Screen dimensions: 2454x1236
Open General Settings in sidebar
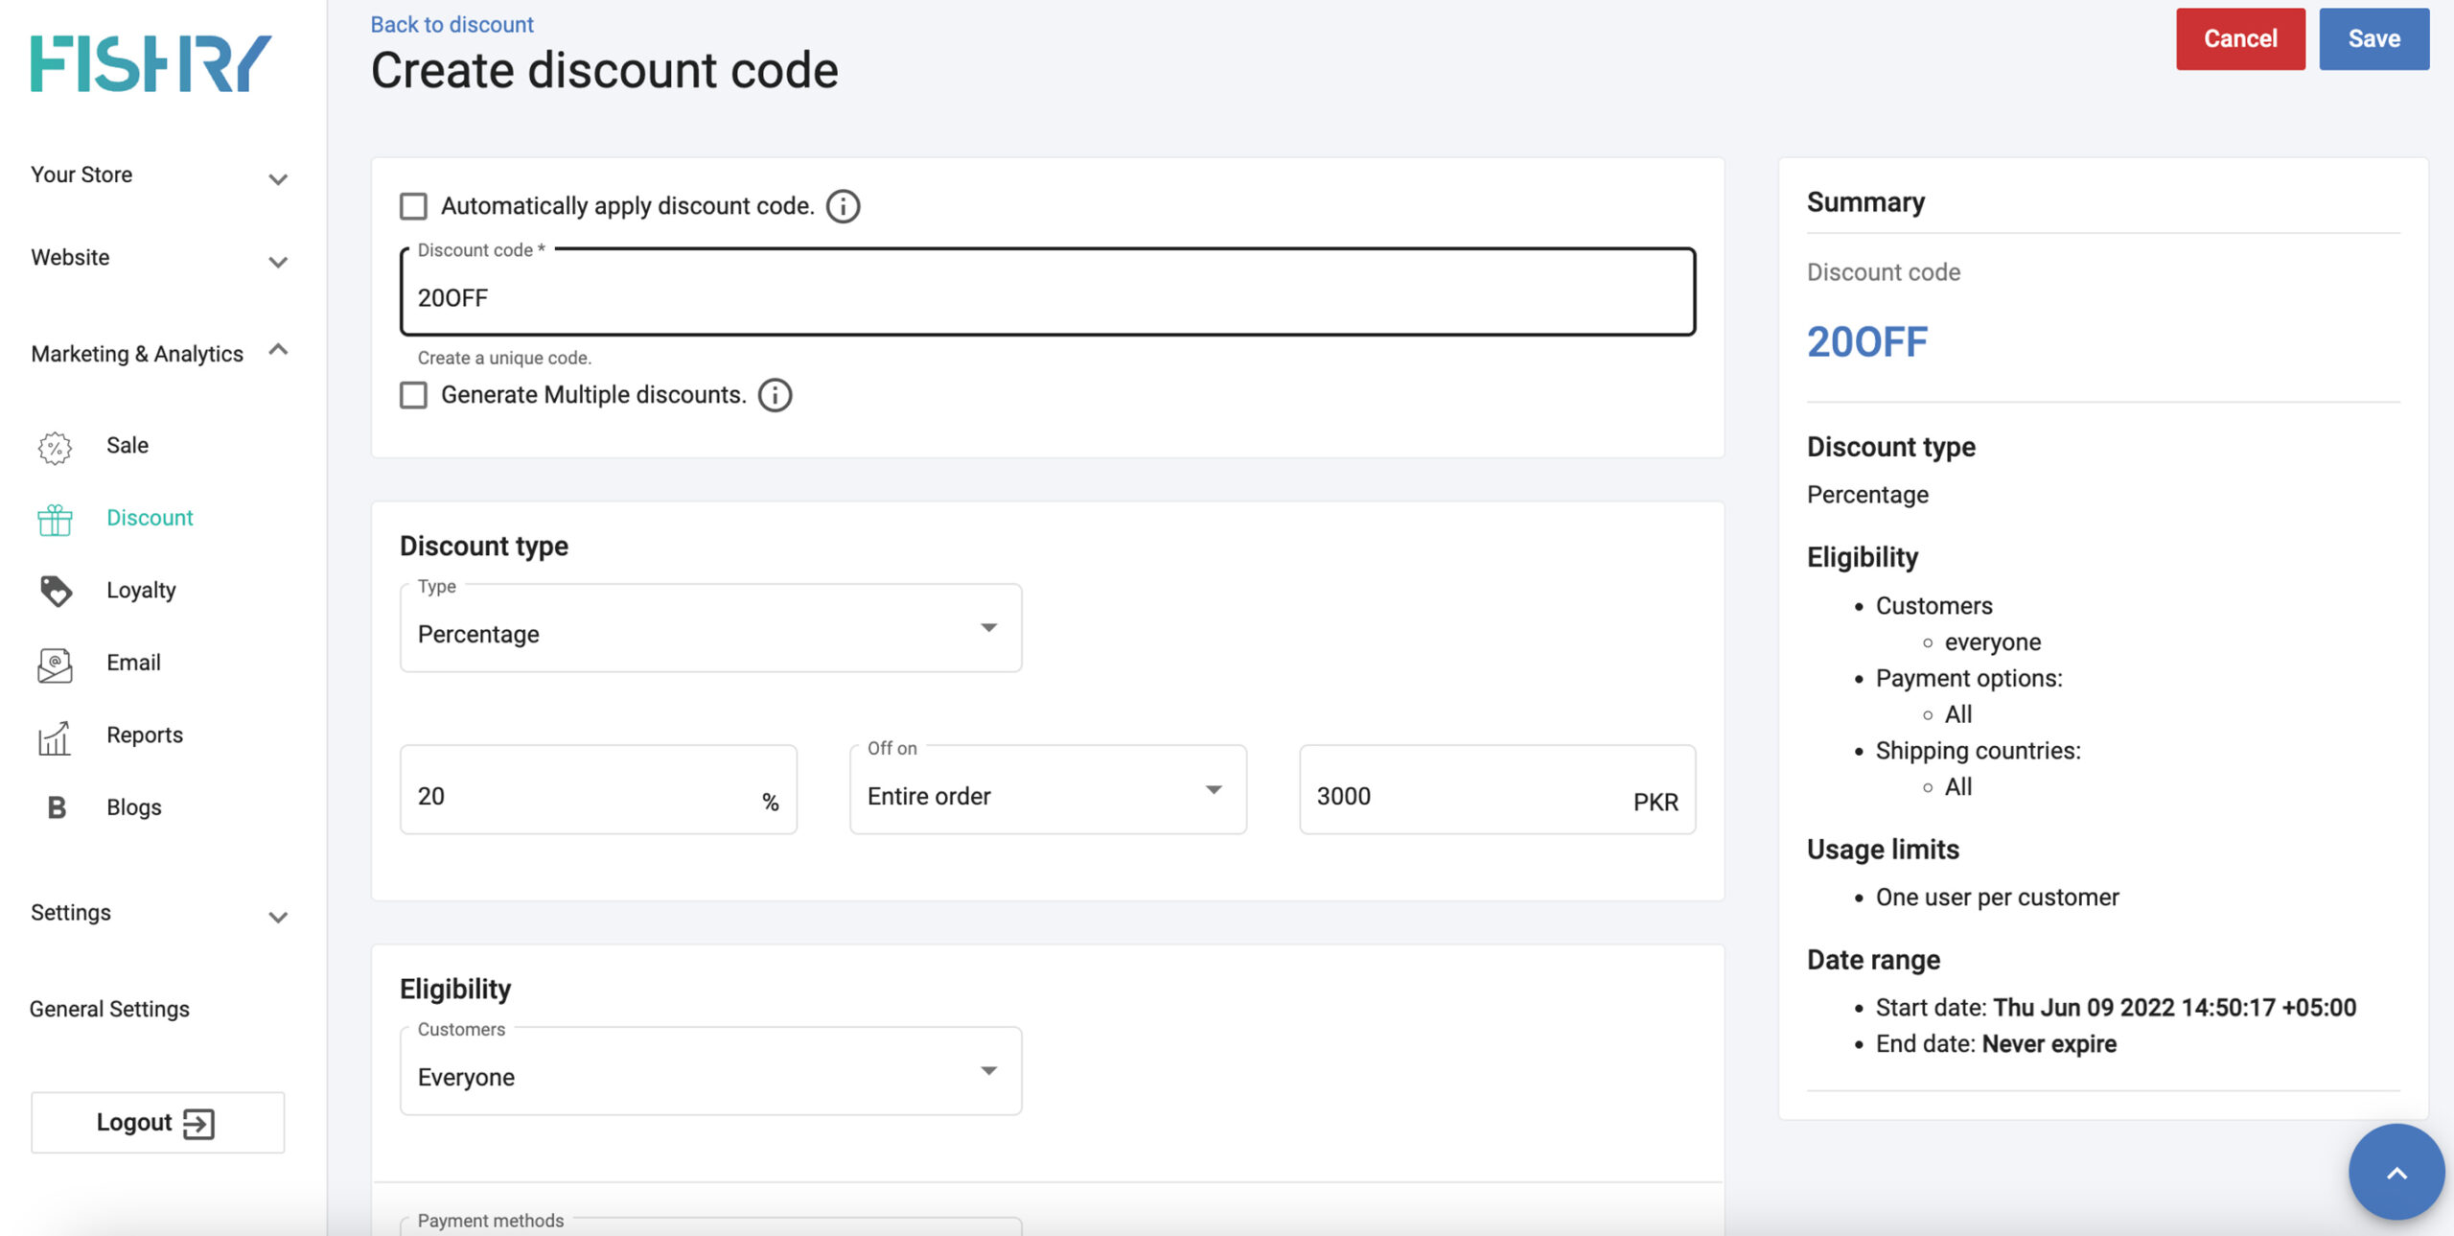point(109,1009)
